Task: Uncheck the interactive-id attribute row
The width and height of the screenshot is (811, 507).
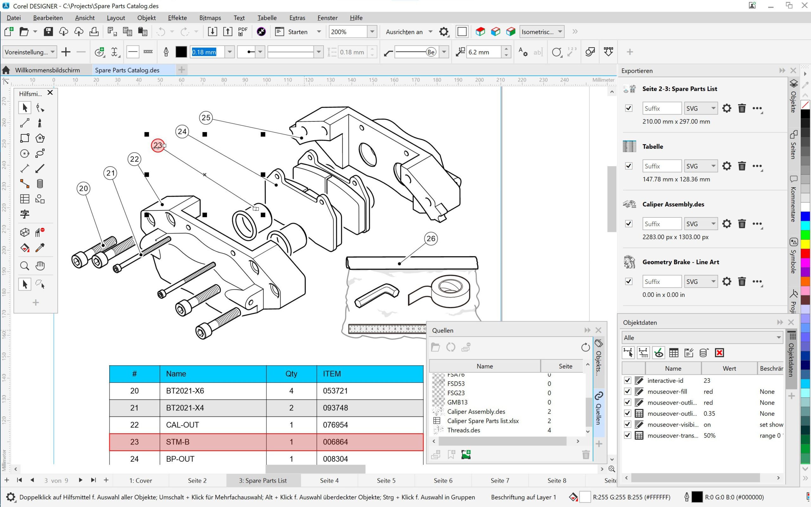Action: coord(628,380)
